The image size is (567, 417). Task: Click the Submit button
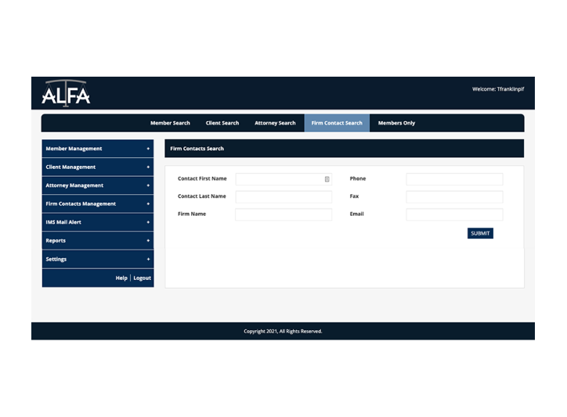point(480,233)
